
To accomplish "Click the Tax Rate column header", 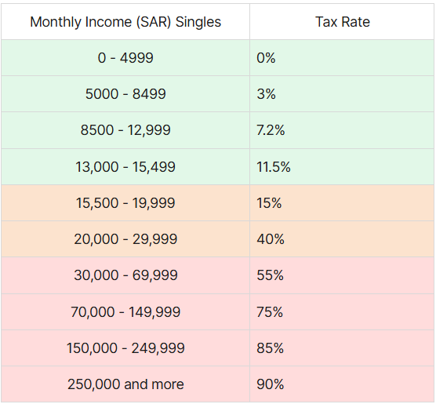I will tap(342, 22).
